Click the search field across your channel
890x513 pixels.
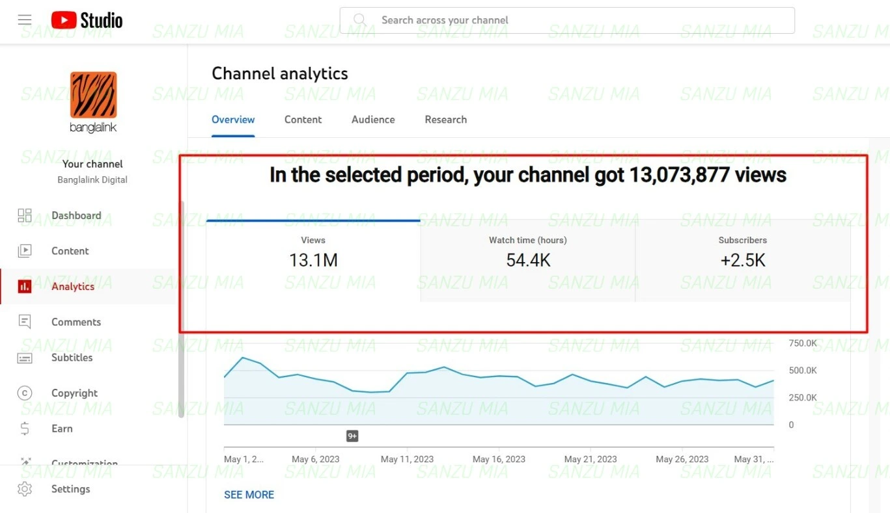pos(566,20)
